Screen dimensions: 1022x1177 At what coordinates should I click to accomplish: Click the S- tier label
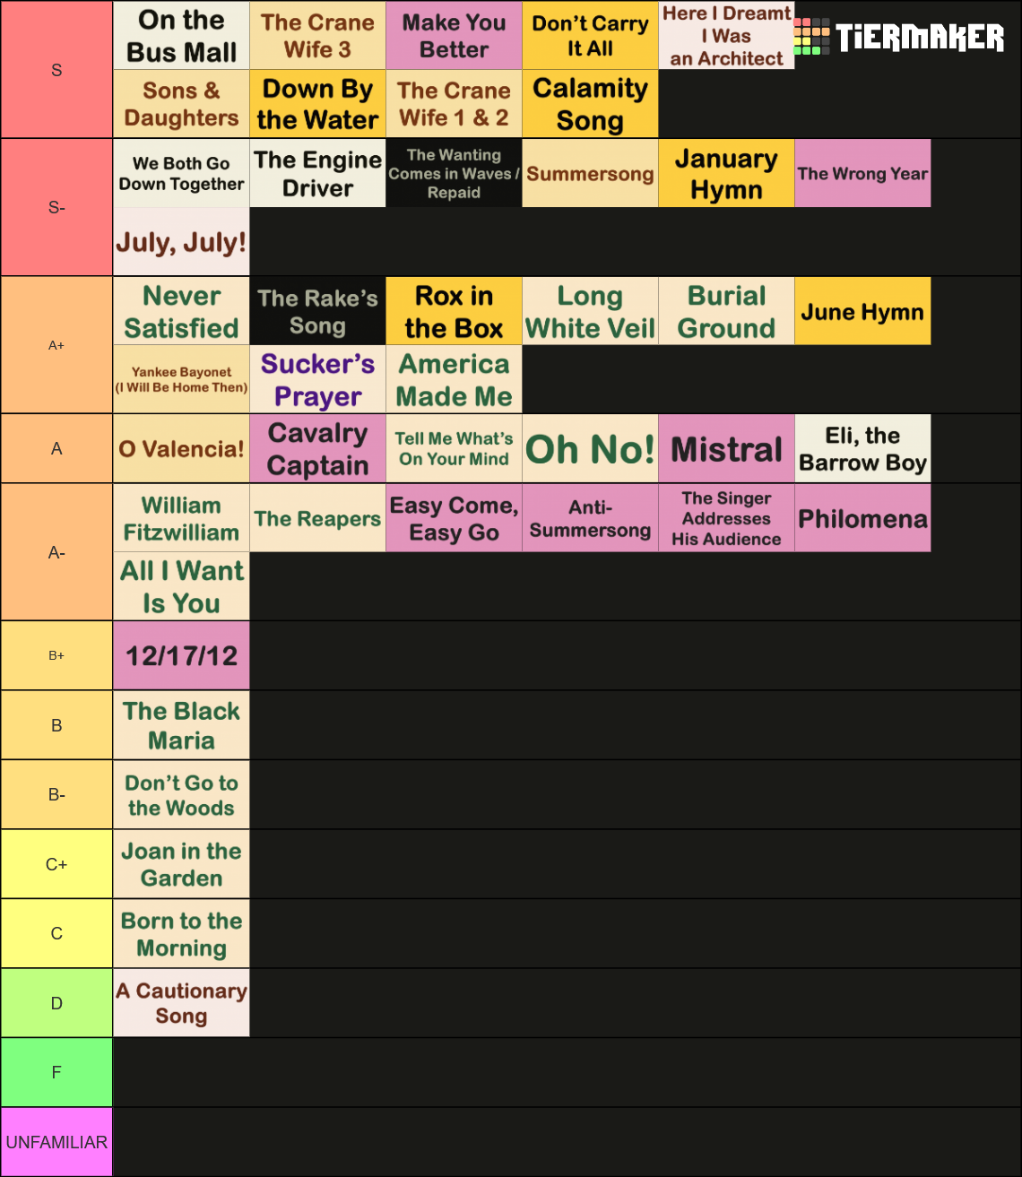coord(56,208)
